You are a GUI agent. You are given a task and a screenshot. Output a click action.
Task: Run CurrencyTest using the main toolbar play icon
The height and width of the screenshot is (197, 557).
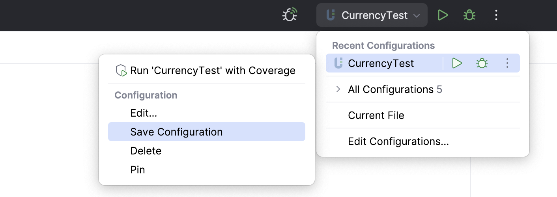coord(443,15)
